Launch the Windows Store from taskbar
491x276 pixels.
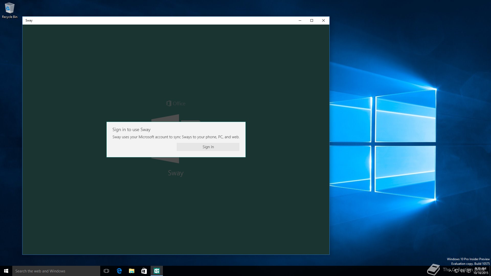[144, 271]
